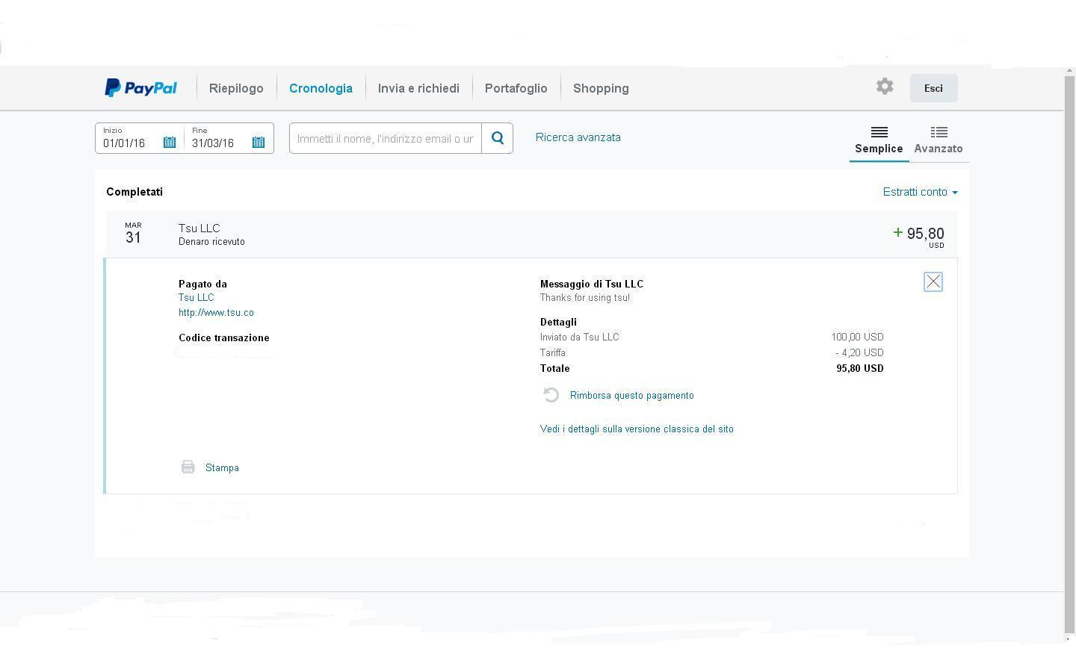Click the Stampa print link
The image size is (1076, 672).
pos(222,467)
